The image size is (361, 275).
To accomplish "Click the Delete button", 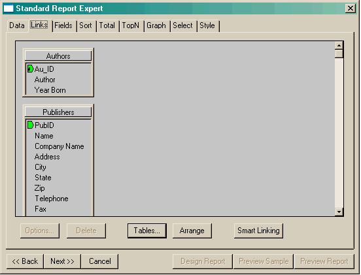I will (86, 231).
